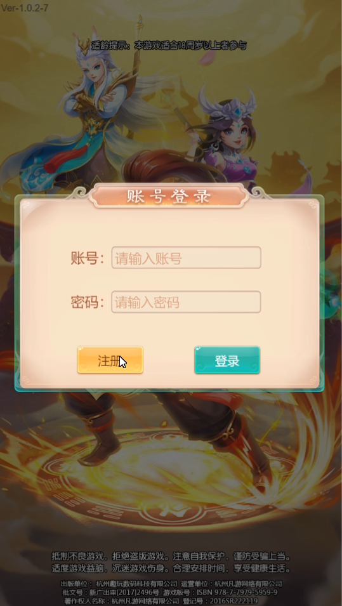Click the 出版单位 publisher information line
The height and width of the screenshot is (606, 342).
coord(171,583)
